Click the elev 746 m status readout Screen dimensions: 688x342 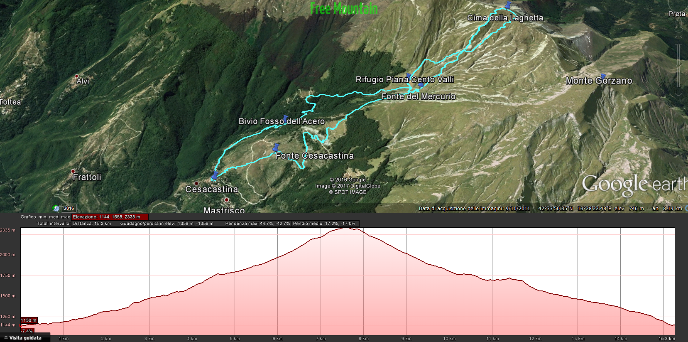pos(629,209)
